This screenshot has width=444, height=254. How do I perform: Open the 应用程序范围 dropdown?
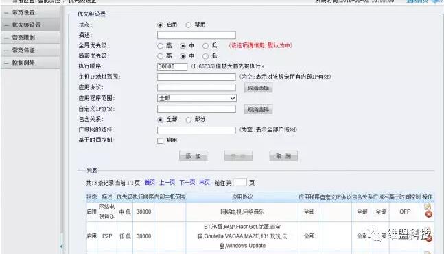pos(197,98)
